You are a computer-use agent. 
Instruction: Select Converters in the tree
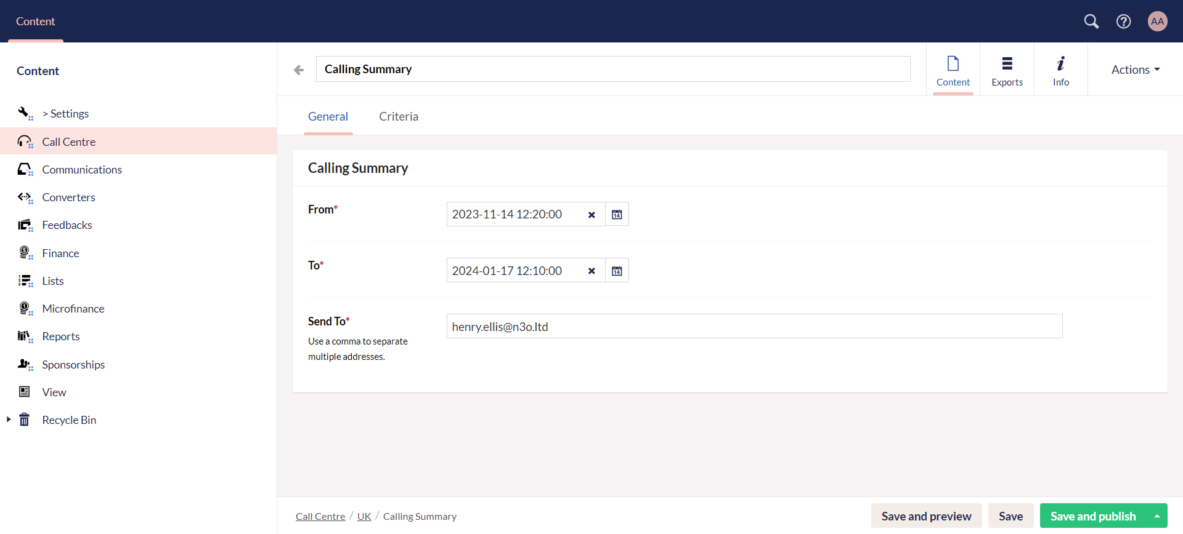pyautogui.click(x=68, y=197)
